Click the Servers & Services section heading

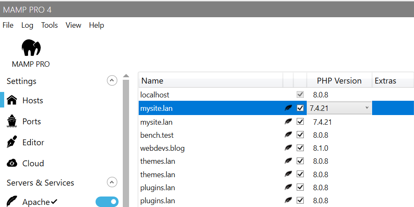(40, 183)
